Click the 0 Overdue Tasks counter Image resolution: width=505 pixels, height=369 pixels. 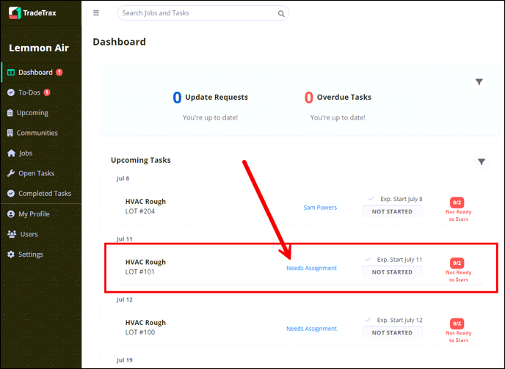[338, 98]
